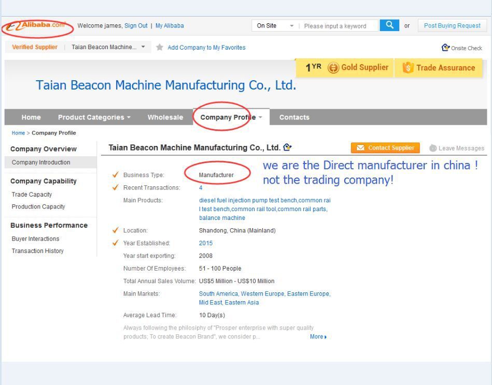Select the Company Profile tab label
492x385 pixels.
pyautogui.click(x=228, y=117)
